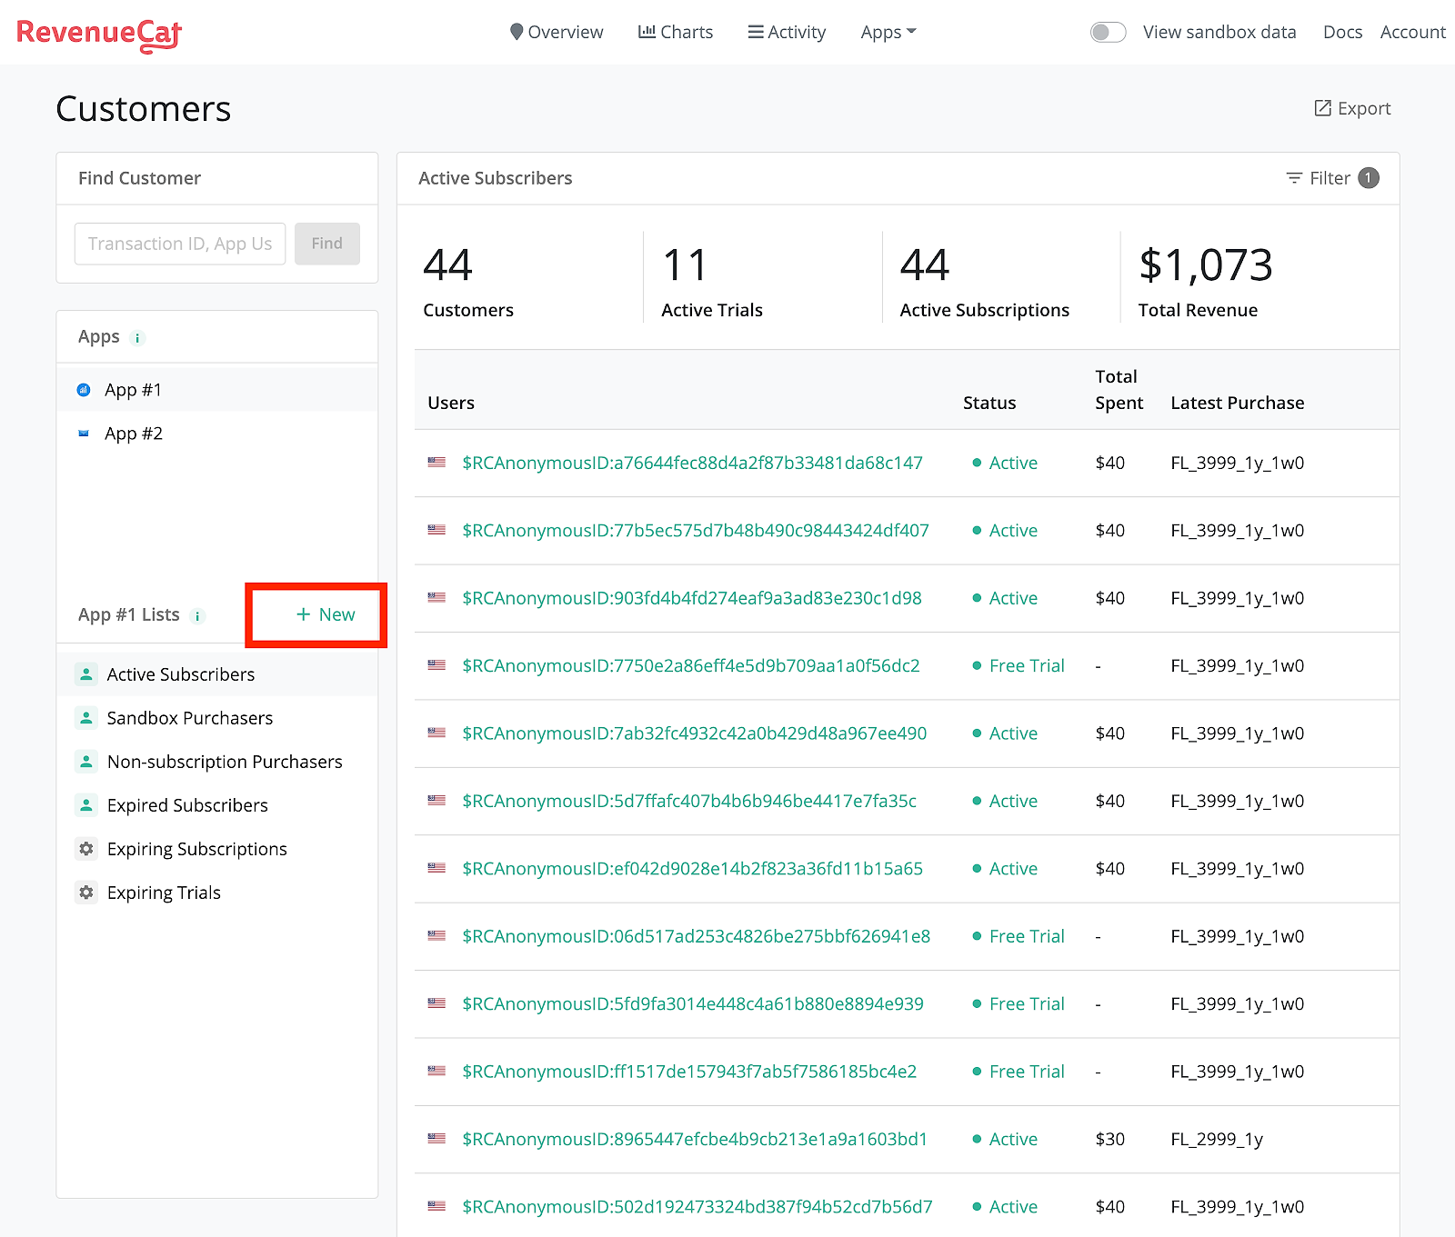Click the Non-subscription Purchasers person icon
Image resolution: width=1455 pixels, height=1237 pixels.
(86, 762)
